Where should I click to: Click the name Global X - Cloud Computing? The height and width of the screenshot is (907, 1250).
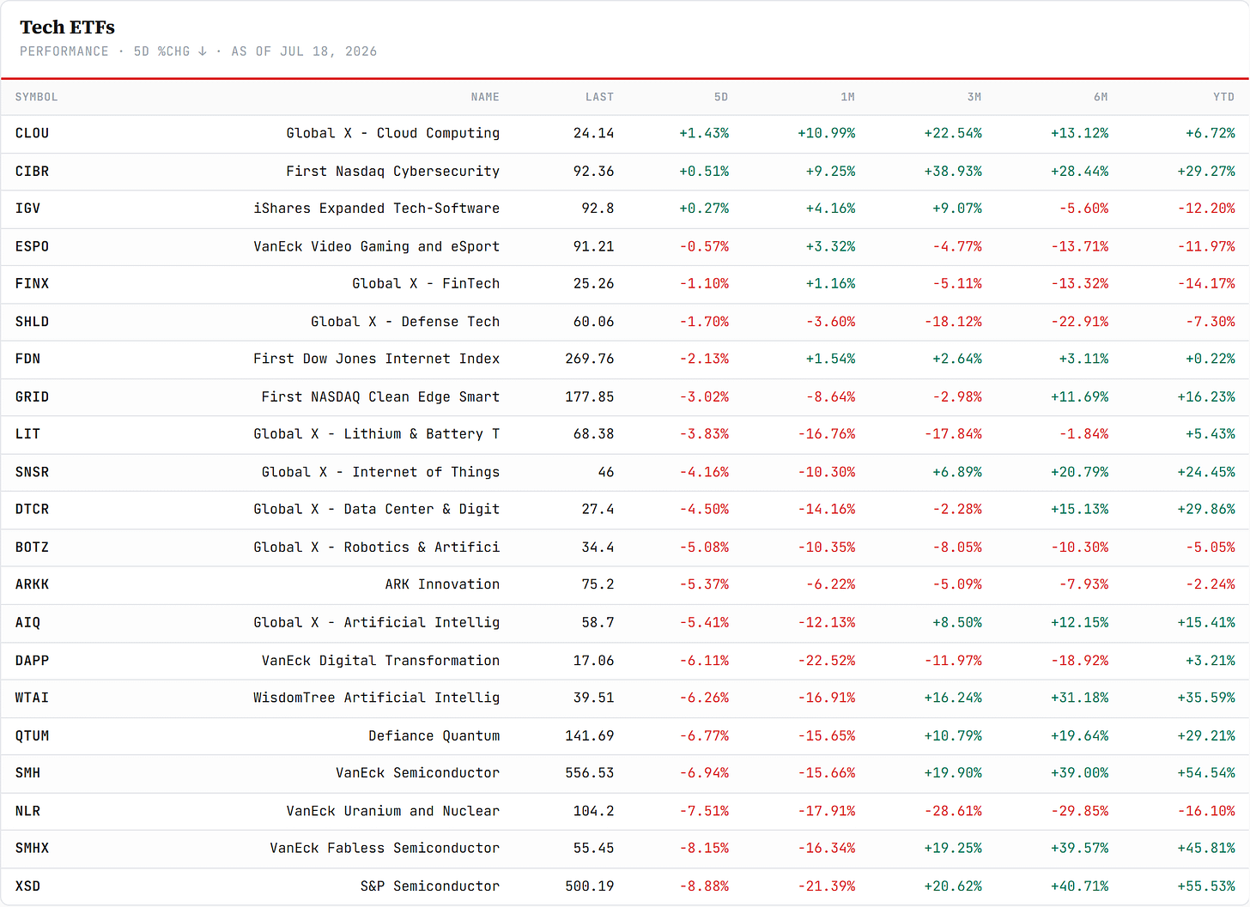(393, 133)
